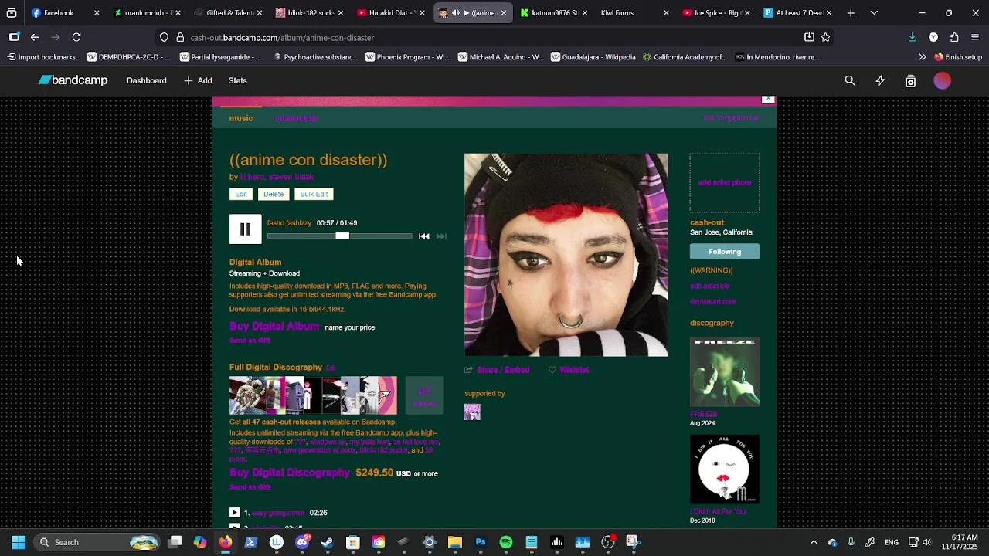Viewport: 989px width, 556px height.
Task: Skip to previous track in player
Action: point(423,236)
